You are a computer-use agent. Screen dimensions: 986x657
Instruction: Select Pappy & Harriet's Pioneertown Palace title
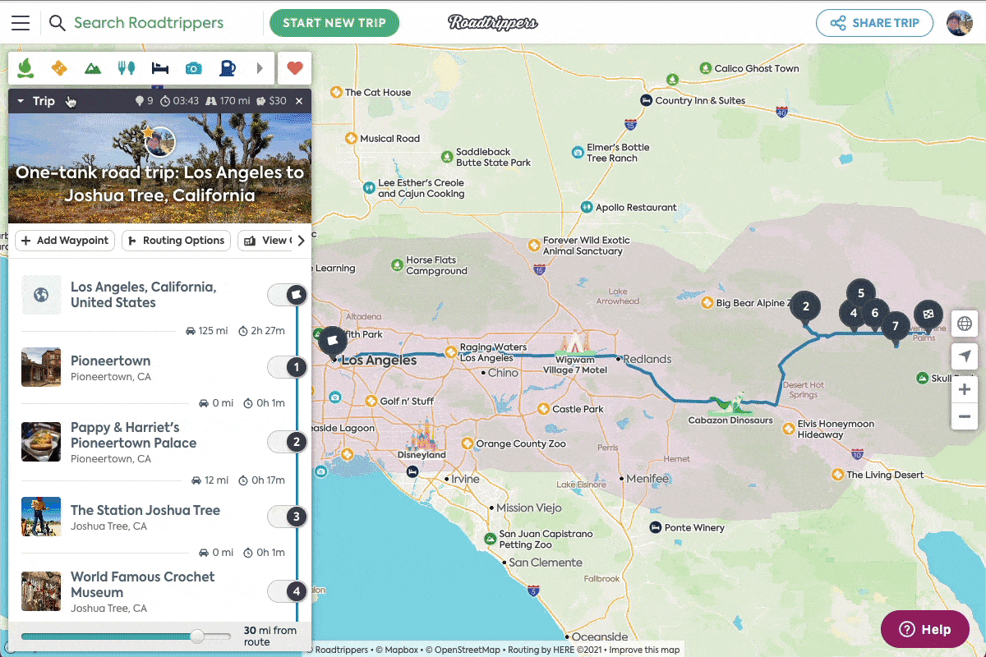point(133,435)
